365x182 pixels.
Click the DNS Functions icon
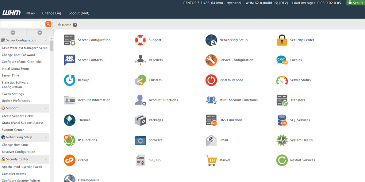coord(211,120)
